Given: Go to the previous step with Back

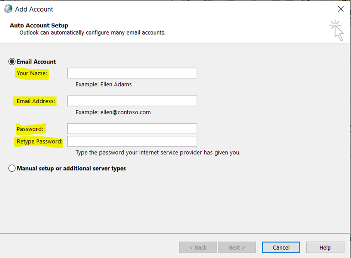Looking at the screenshot, I should coord(198,248).
